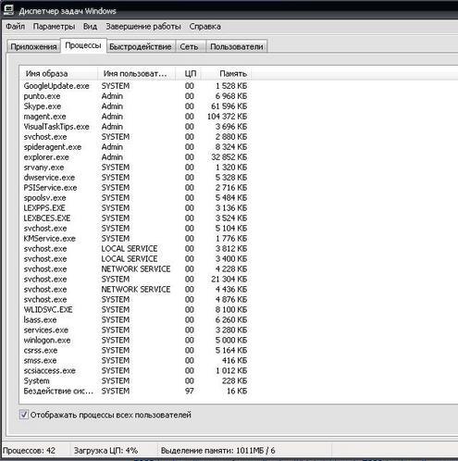Open the Файл menu

point(15,27)
